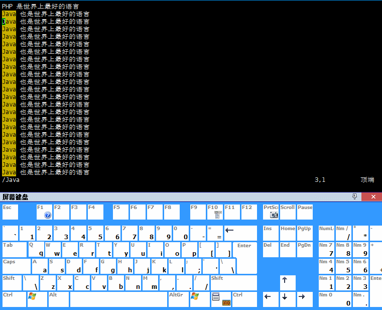Click the Del key
382x310 pixels.
pos(271,250)
